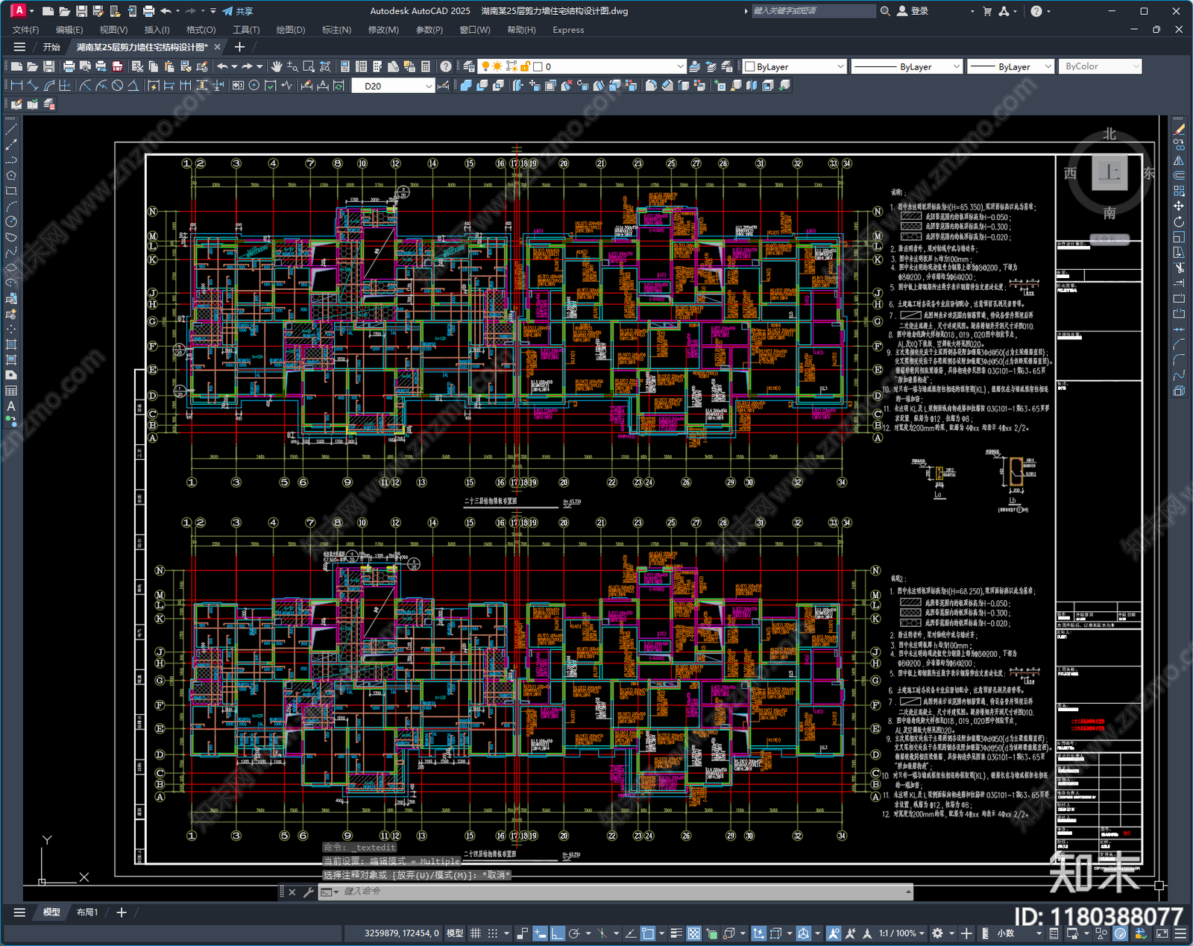1193x946 pixels.
Task: Click the search keyword field in title bar
Action: click(x=813, y=11)
